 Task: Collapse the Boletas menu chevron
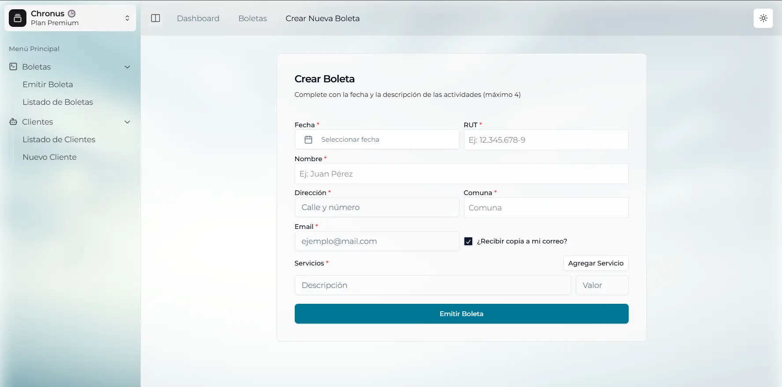(127, 67)
